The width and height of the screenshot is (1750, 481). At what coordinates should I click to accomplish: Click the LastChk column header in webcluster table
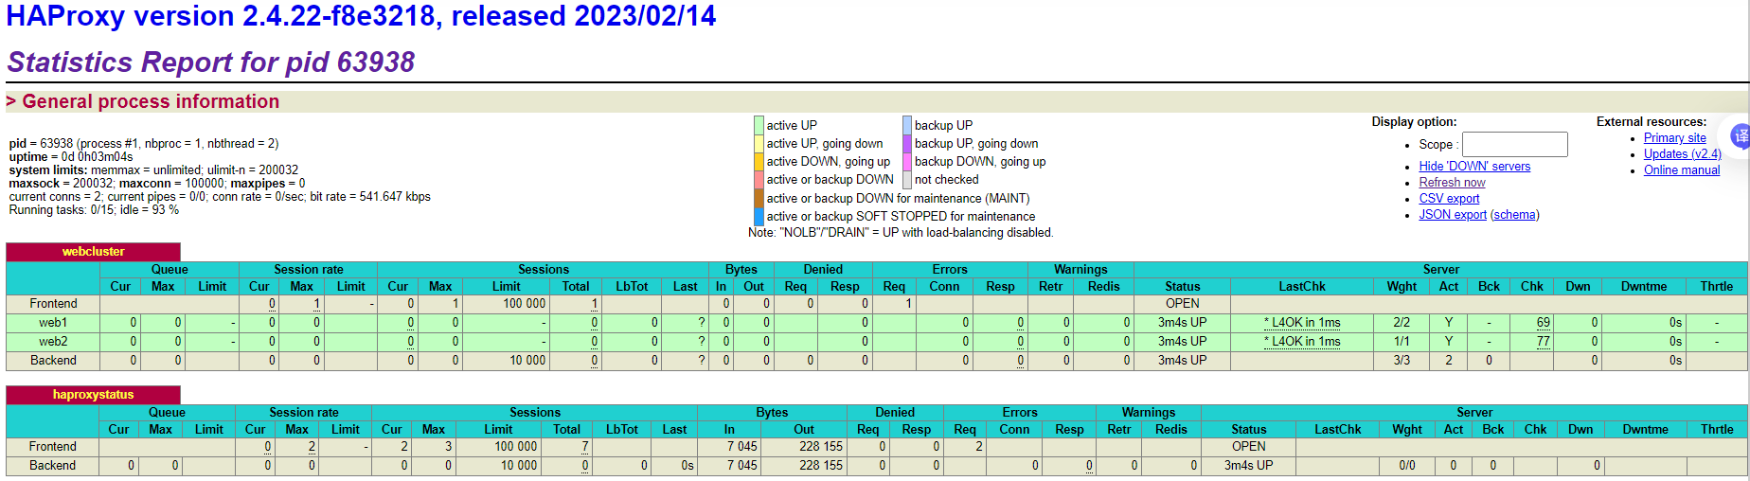click(1302, 287)
